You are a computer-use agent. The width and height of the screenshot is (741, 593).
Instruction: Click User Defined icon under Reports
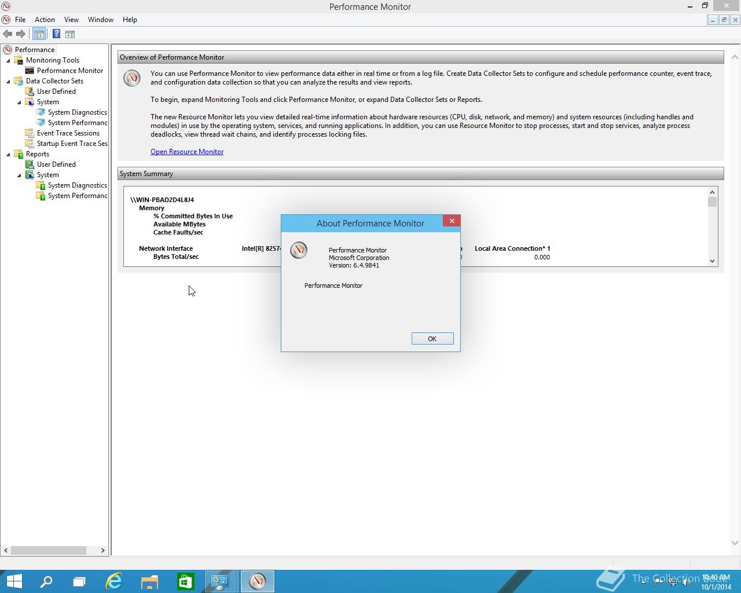30,164
